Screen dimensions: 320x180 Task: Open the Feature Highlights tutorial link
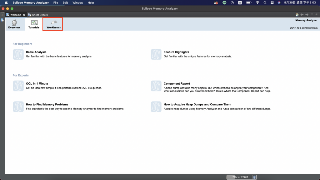(x=176, y=52)
